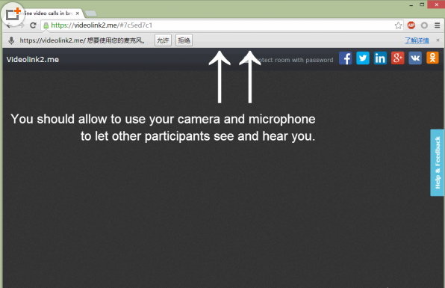Open the Videolink2.me home logo
The image size is (445, 288).
click(33, 59)
